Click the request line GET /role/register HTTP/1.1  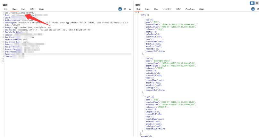(20, 13)
